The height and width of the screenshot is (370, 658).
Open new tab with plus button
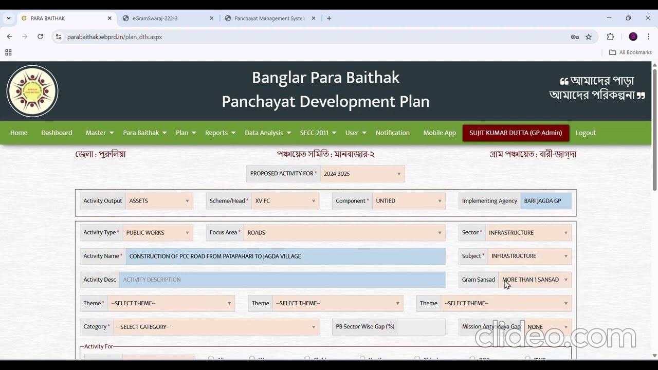329,18
